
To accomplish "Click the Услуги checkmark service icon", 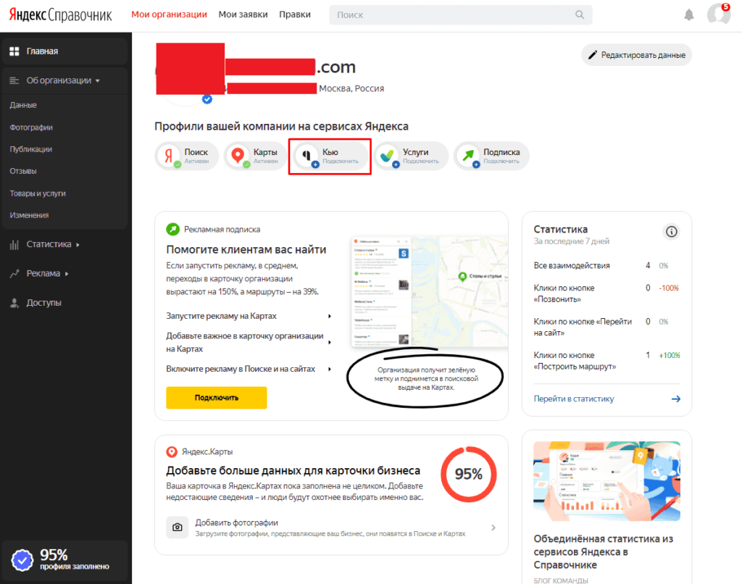I will 388,156.
